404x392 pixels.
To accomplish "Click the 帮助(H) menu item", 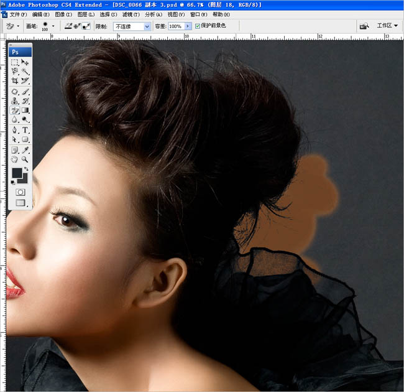I will (221, 14).
